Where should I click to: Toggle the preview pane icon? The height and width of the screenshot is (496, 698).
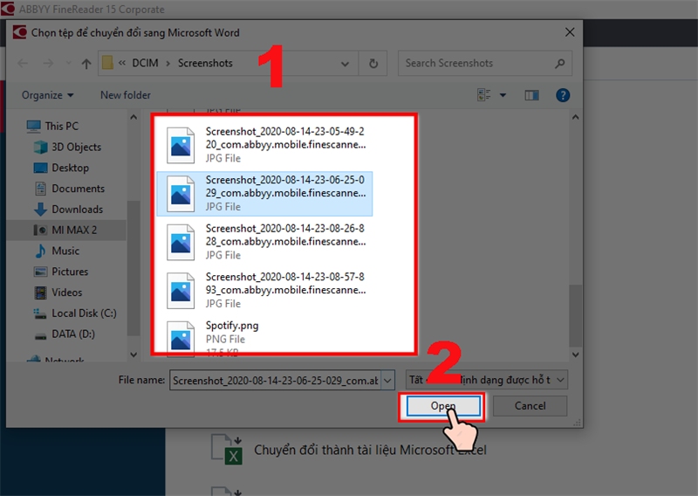[531, 95]
